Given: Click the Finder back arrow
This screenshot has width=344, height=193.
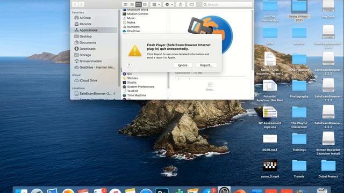Looking at the screenshot, I should click(75, 4).
